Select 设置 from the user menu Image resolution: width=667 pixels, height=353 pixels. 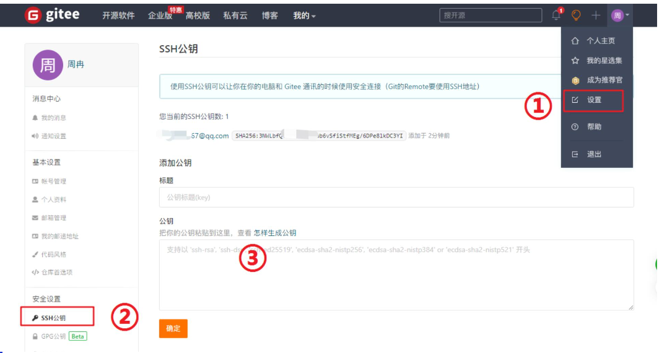tap(593, 100)
